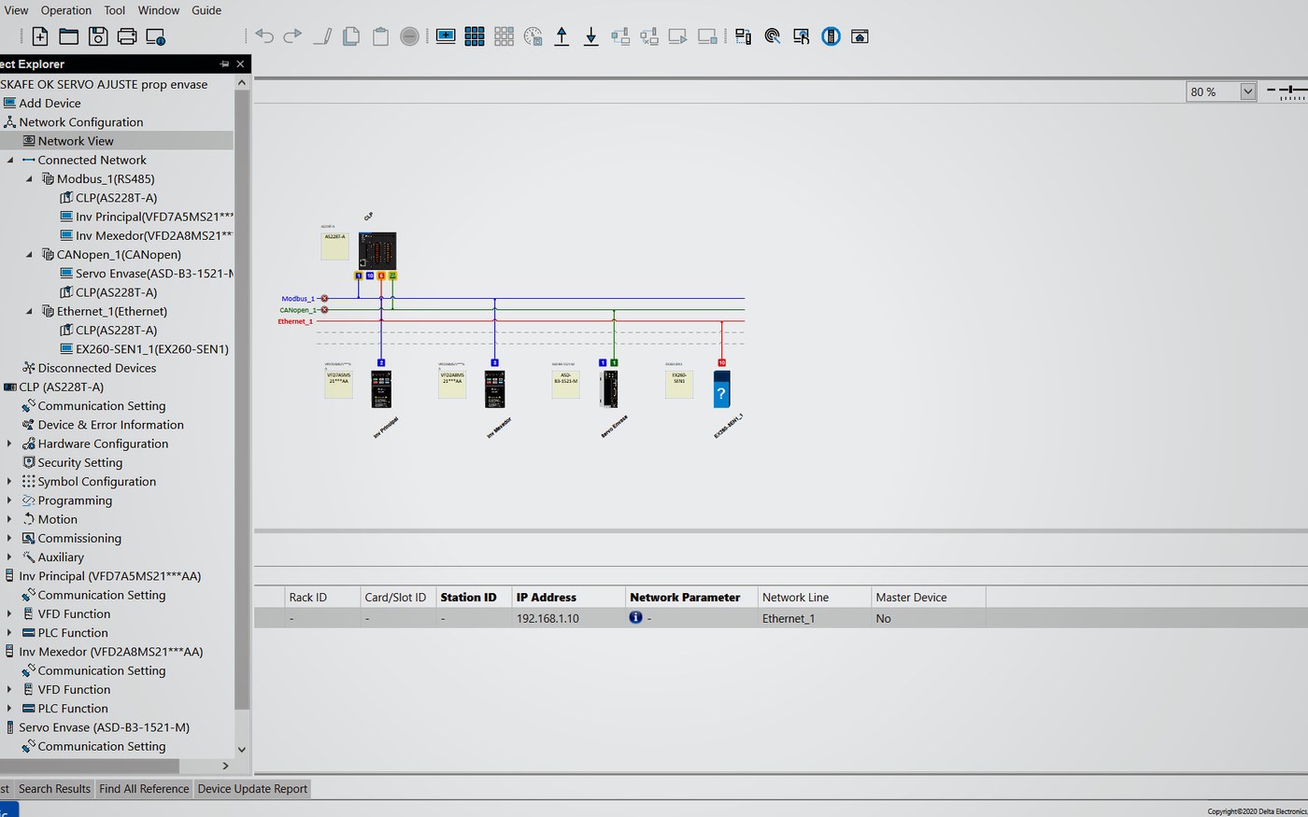Click the Copy icon in the toolbar
Image resolution: width=1308 pixels, height=817 pixels.
pyautogui.click(x=351, y=36)
